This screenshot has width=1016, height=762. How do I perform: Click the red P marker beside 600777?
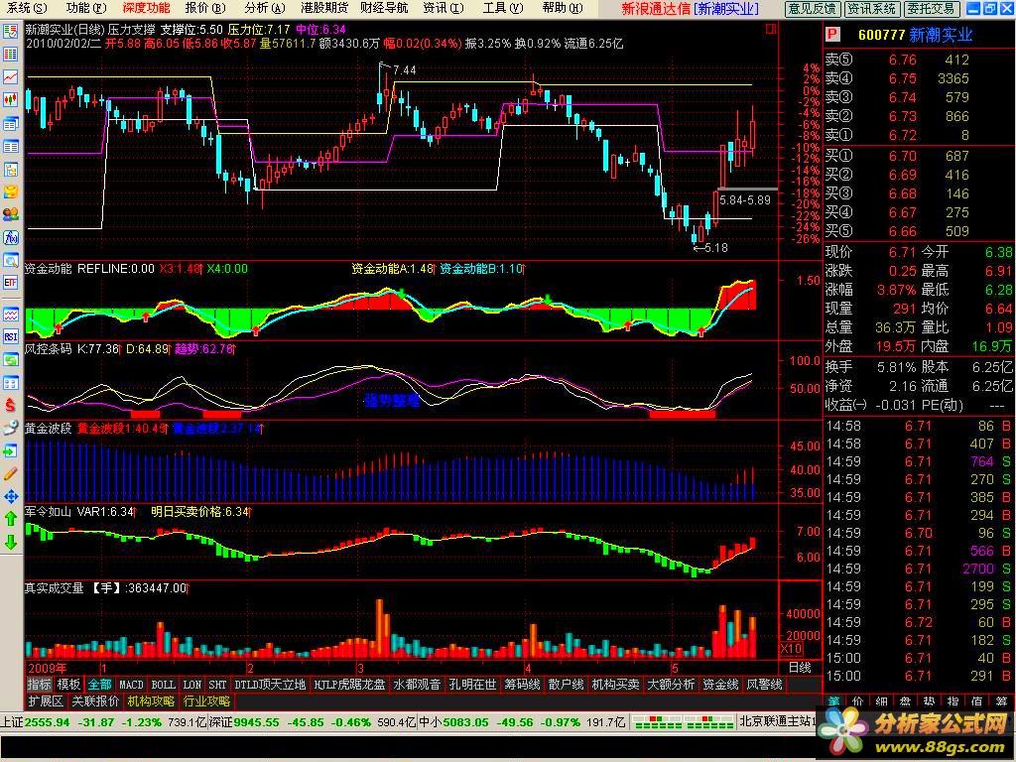[x=832, y=35]
